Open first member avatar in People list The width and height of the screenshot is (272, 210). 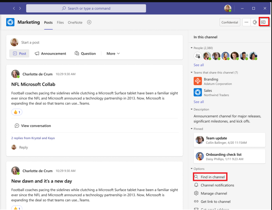(x=207, y=56)
